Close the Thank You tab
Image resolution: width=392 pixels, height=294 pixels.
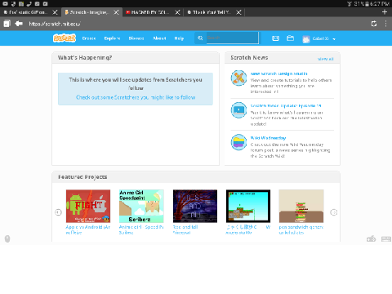(238, 12)
